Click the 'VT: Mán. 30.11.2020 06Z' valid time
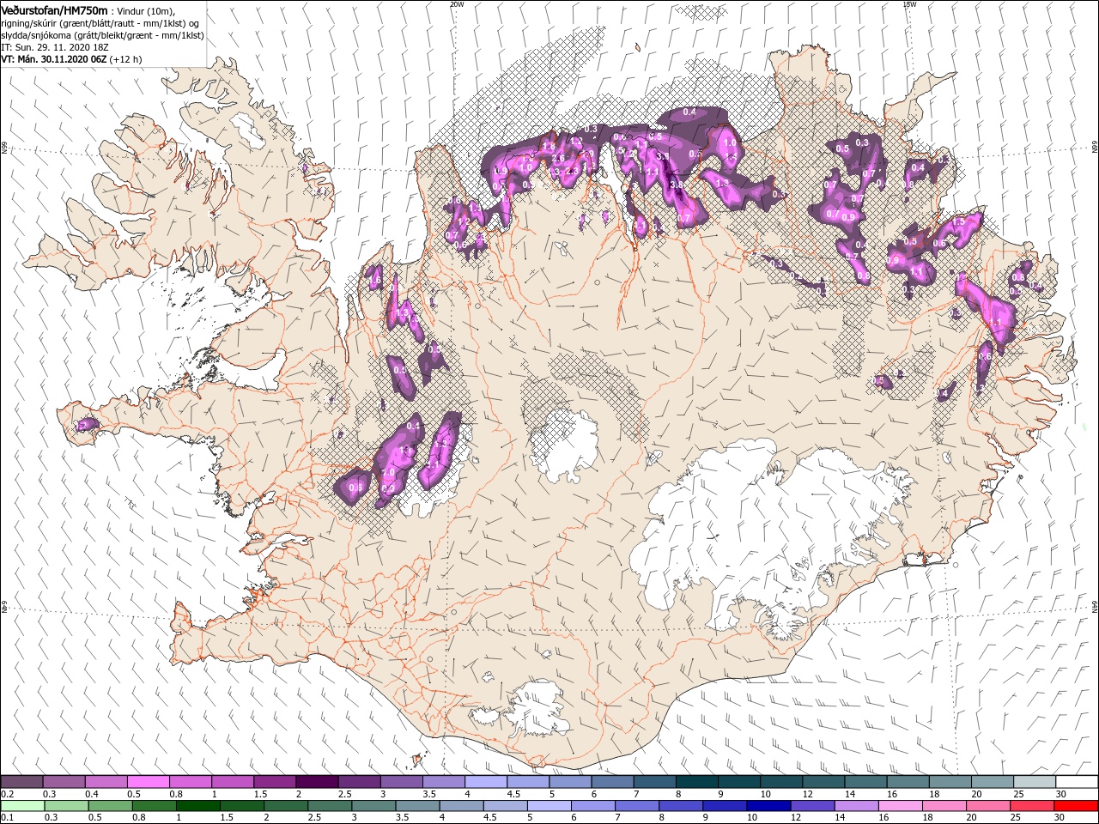The height and width of the screenshot is (824, 1099). (52, 59)
